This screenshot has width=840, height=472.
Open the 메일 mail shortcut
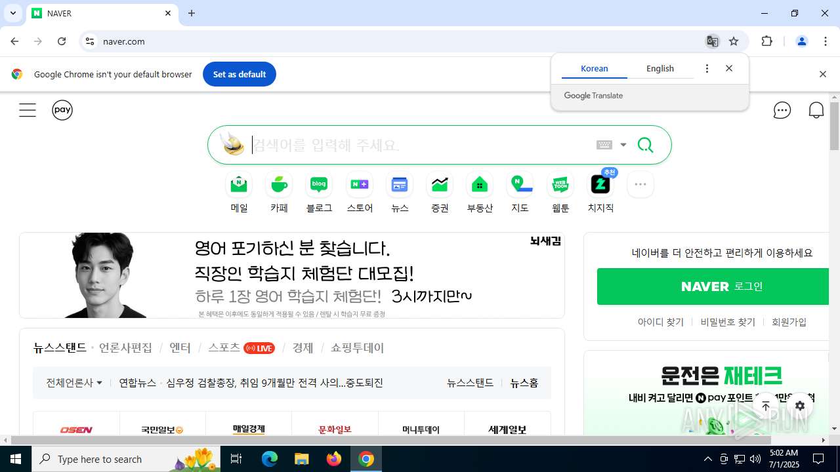click(x=239, y=193)
